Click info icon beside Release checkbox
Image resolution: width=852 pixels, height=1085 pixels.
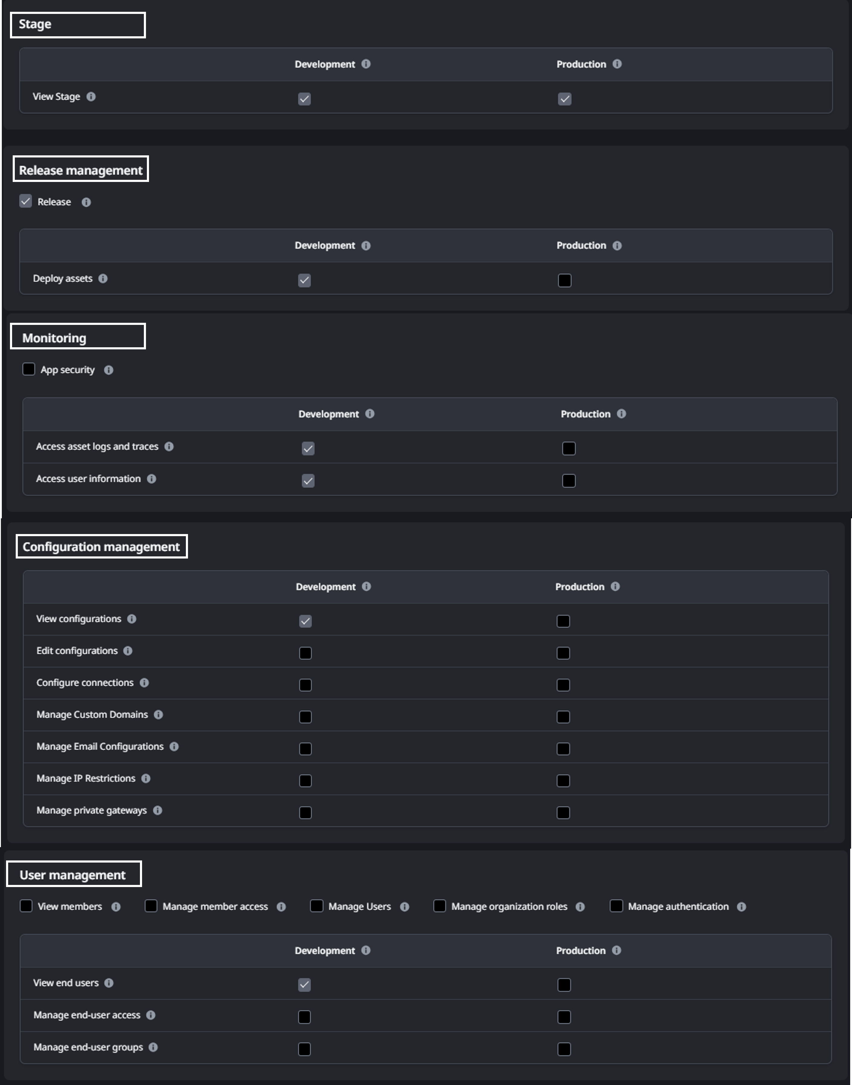point(86,202)
